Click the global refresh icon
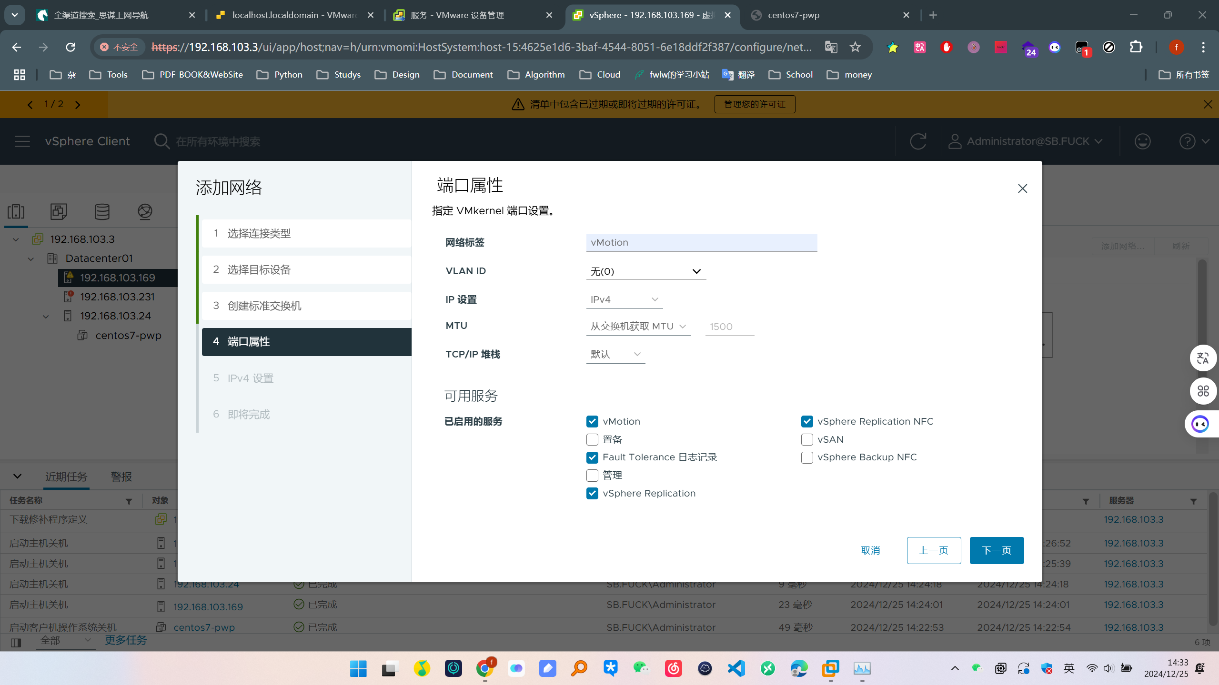Image resolution: width=1219 pixels, height=685 pixels. (917, 141)
